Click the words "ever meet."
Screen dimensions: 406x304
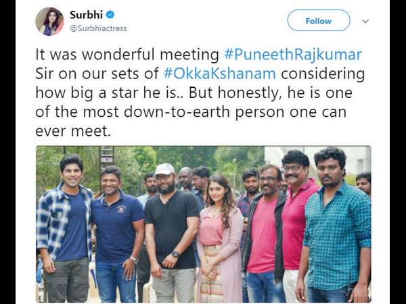tap(73, 132)
